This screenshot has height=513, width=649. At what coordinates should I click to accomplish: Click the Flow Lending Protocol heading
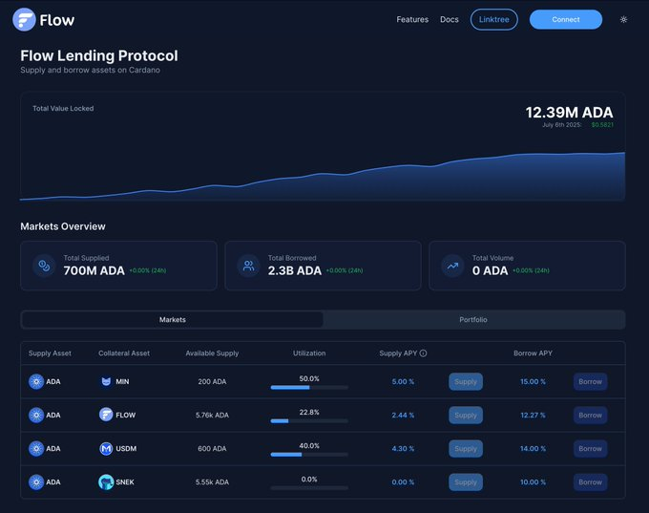tap(99, 55)
